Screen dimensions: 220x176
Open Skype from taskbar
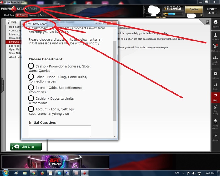[59, 173]
